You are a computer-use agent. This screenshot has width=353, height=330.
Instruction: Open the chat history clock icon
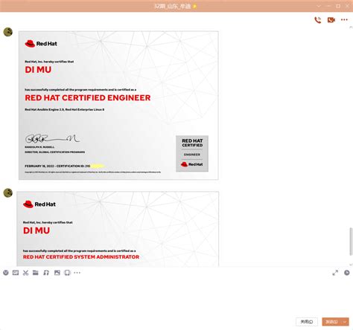347,273
